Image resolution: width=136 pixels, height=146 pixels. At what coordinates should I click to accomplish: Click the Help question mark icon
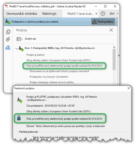point(103,14)
